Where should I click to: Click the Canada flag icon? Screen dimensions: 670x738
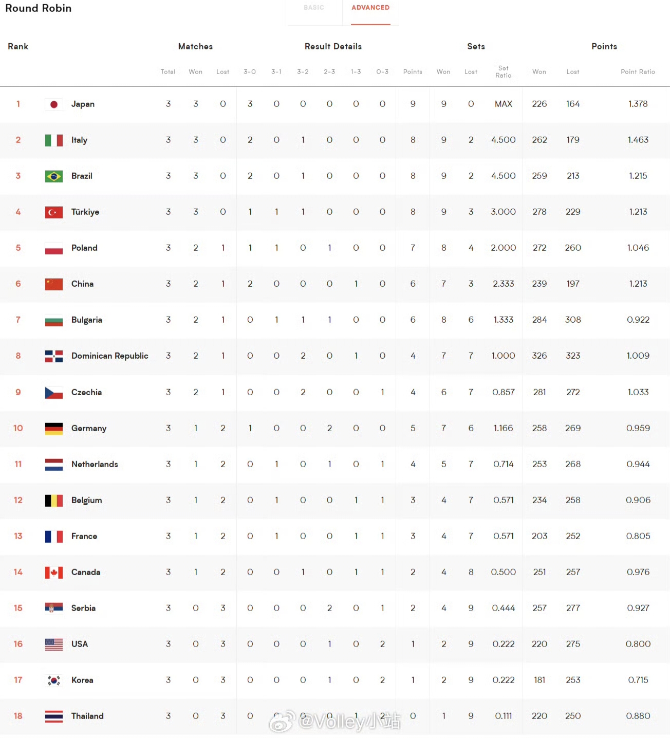point(54,573)
